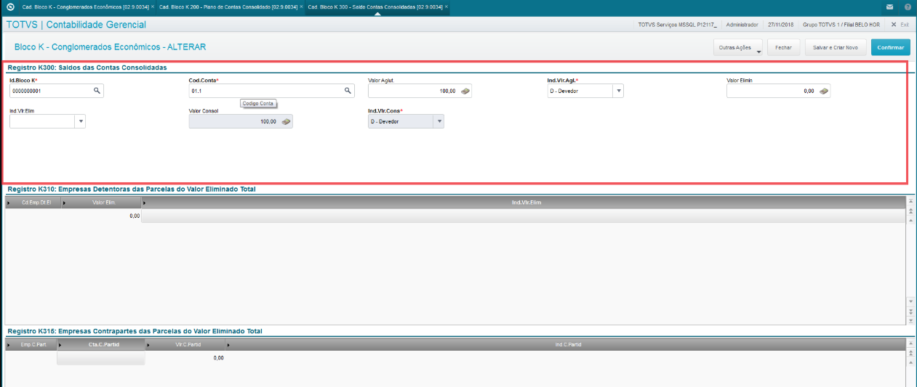Open the Outras Ações dropdown
The width and height of the screenshot is (917, 387).
738,47
